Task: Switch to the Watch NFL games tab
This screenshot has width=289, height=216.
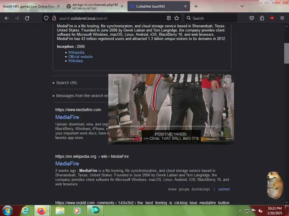Action: click(x=29, y=6)
